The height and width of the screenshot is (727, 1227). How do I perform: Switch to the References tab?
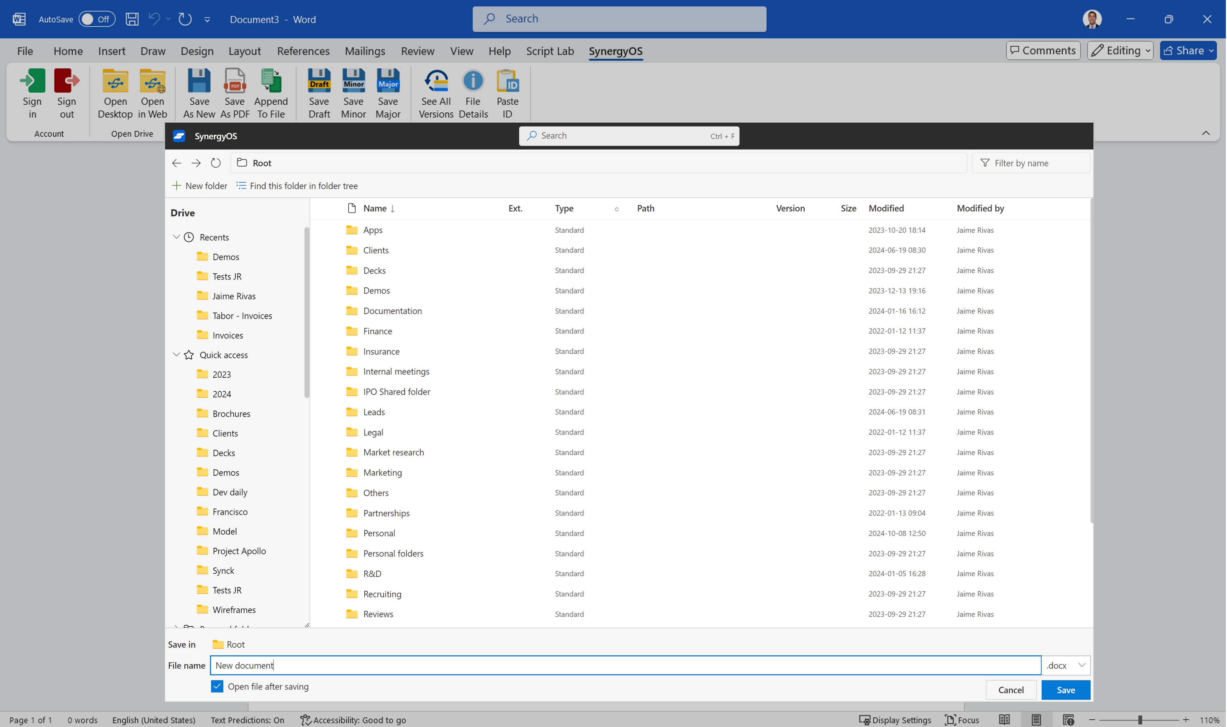tap(303, 51)
